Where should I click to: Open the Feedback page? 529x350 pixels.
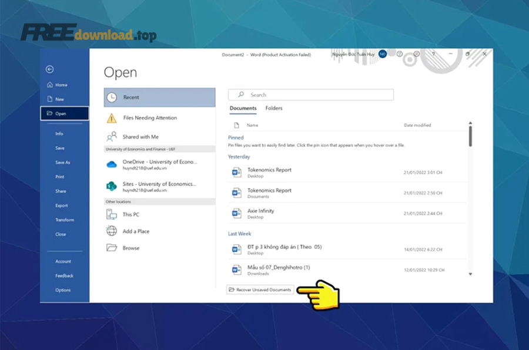pyautogui.click(x=64, y=275)
